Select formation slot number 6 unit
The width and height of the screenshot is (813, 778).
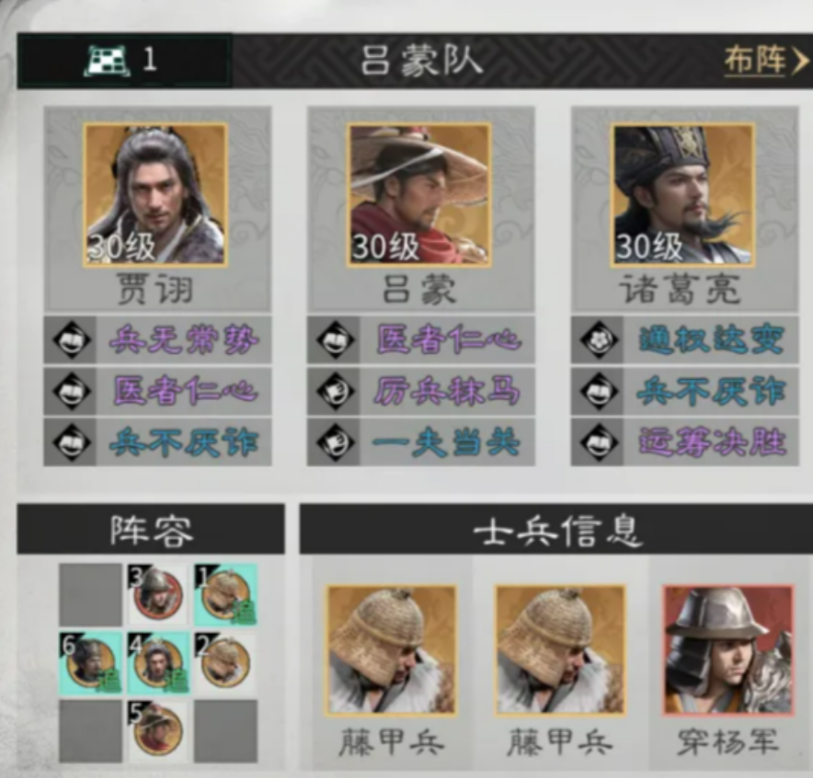coord(90,663)
